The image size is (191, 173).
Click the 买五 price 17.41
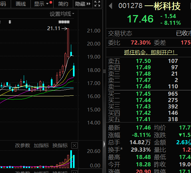pos(144,119)
